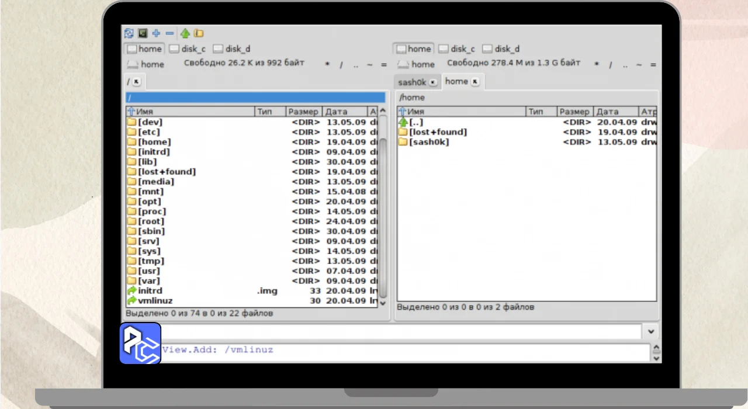Click the yellow folder toolbar icon
The height and width of the screenshot is (409, 748).
(x=199, y=33)
